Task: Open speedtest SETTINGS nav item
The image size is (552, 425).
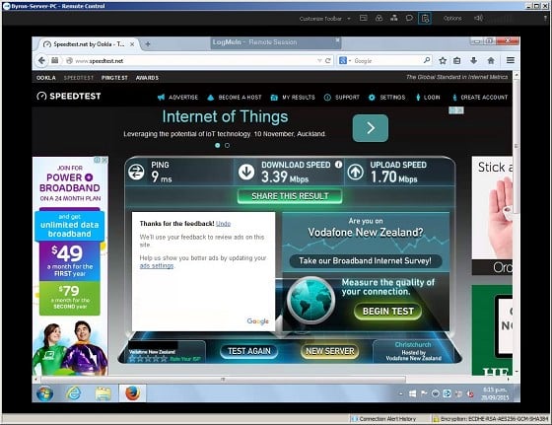Action: point(386,98)
